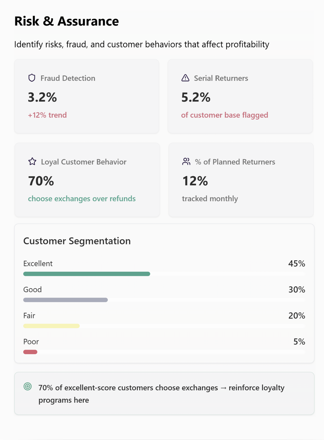
Task: Click 'choose exchanges over refunds' text
Action: click(x=82, y=199)
